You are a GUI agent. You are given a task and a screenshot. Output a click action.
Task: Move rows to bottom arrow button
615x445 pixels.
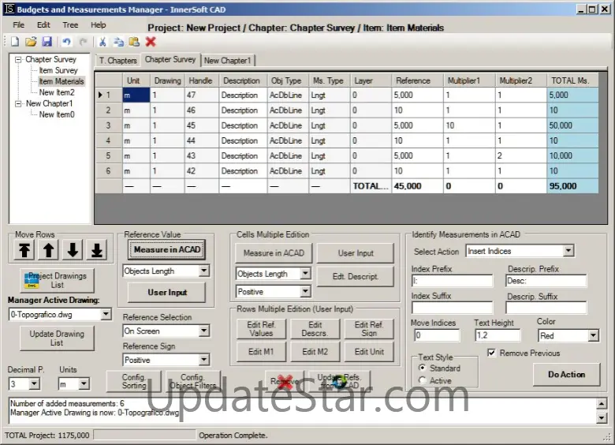[x=97, y=250]
